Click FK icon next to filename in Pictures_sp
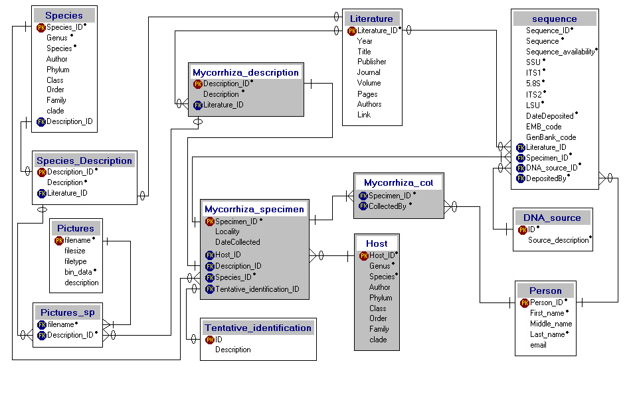The height and width of the screenshot is (398, 633). [42, 325]
